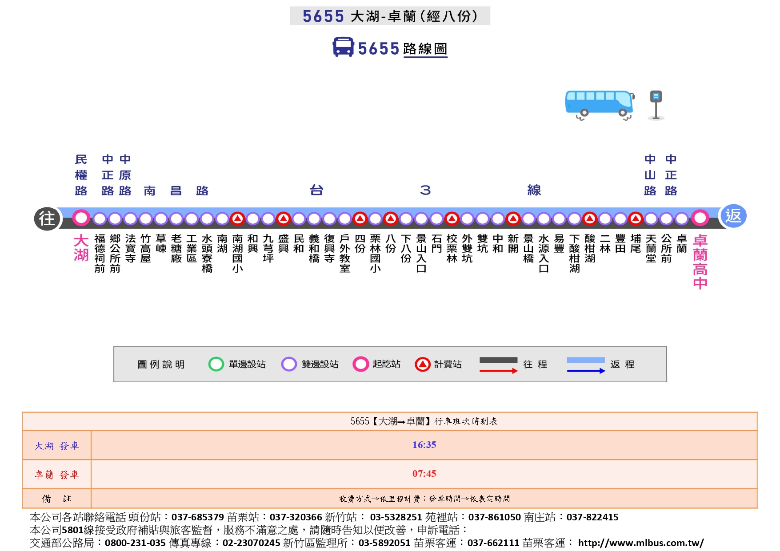
Task: Click the red 往程 legend arrow
Action: point(498,371)
